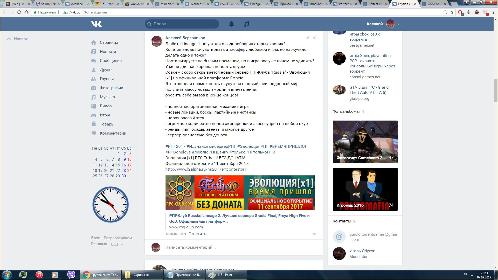The image size is (498, 280).
Task: Open the l2alpha.ru link in post
Action: 206,169
